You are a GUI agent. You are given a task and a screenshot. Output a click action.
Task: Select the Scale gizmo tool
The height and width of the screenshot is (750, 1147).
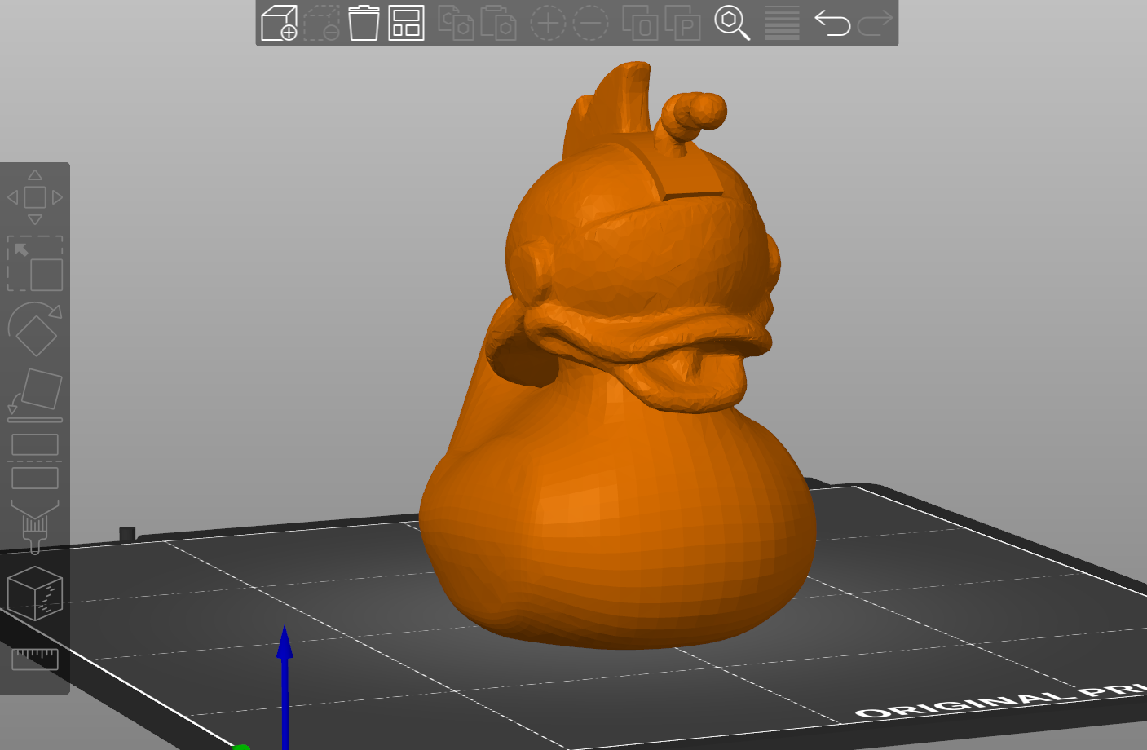35,263
